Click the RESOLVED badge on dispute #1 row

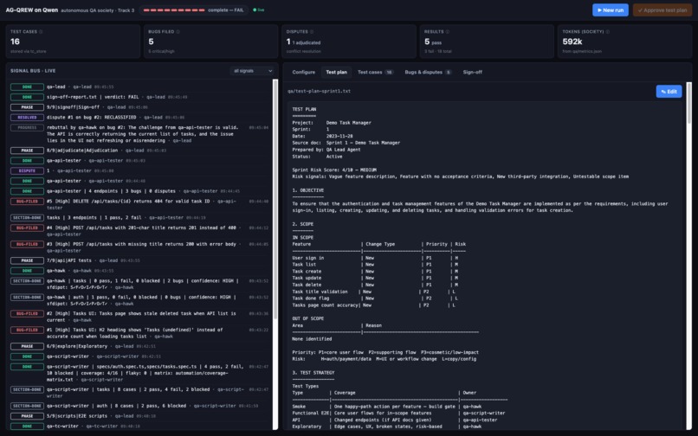pyautogui.click(x=27, y=118)
